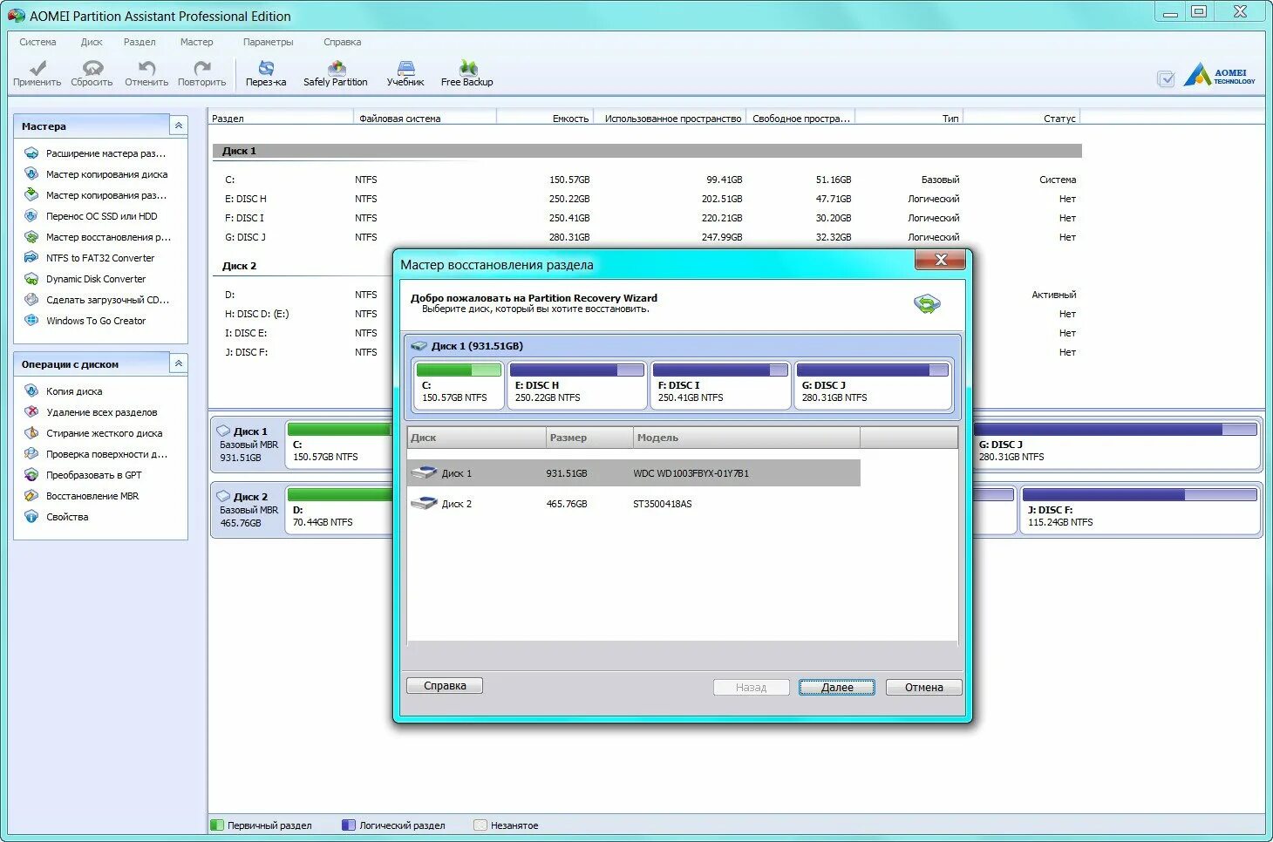This screenshot has width=1273, height=842.
Task: Select partition G: DISC J in the wizard
Action: click(871, 386)
